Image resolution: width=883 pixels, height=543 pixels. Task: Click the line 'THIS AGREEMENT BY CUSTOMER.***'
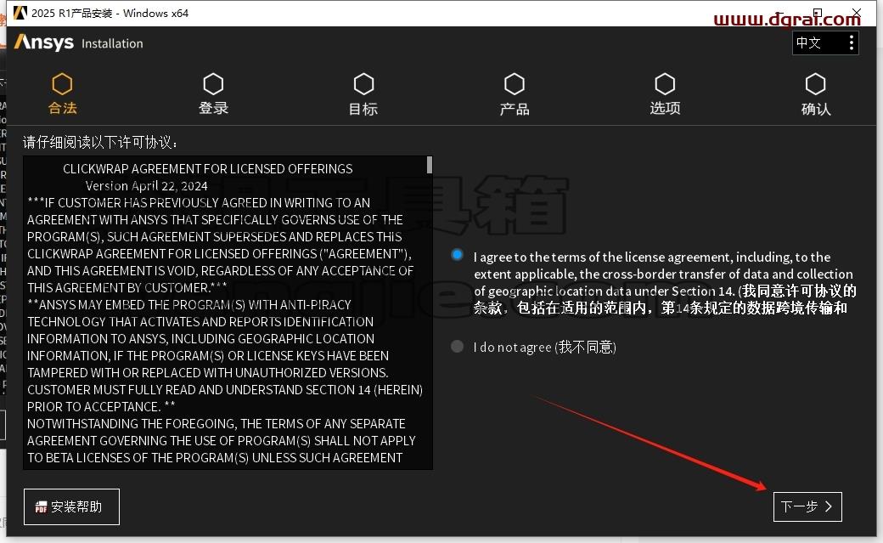(127, 287)
